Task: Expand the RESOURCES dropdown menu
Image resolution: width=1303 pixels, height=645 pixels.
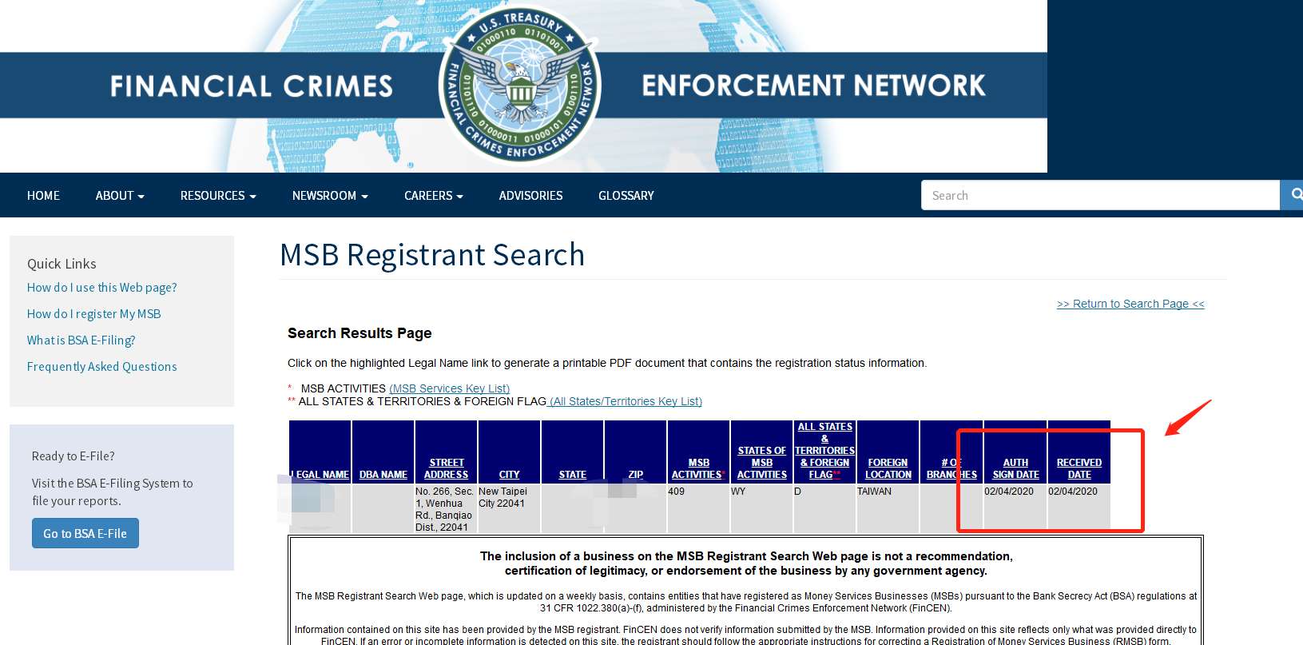Action: pos(218,196)
